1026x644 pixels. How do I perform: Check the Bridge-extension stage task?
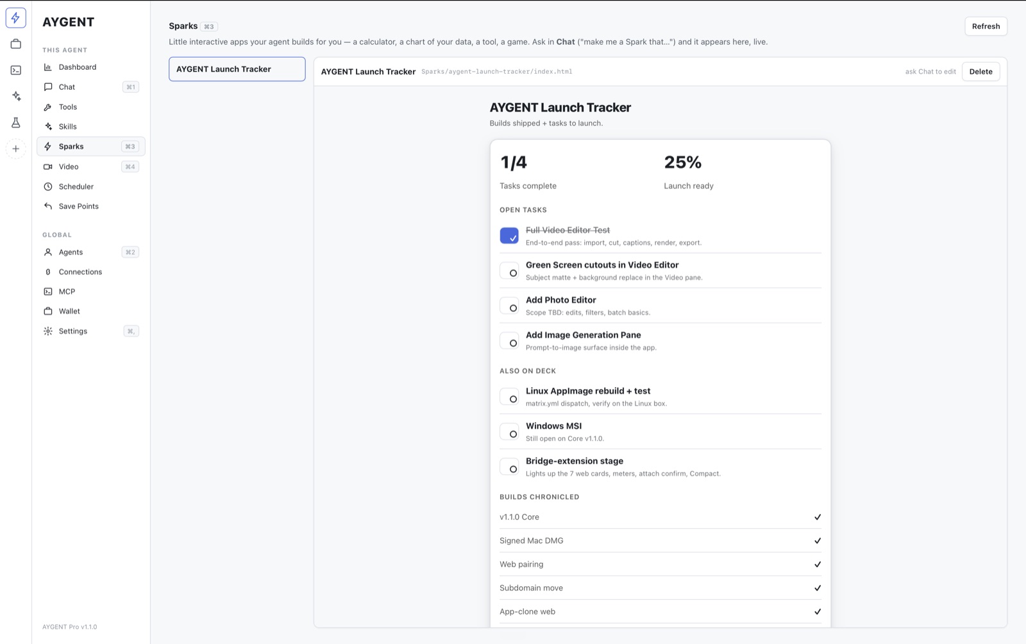pyautogui.click(x=509, y=467)
